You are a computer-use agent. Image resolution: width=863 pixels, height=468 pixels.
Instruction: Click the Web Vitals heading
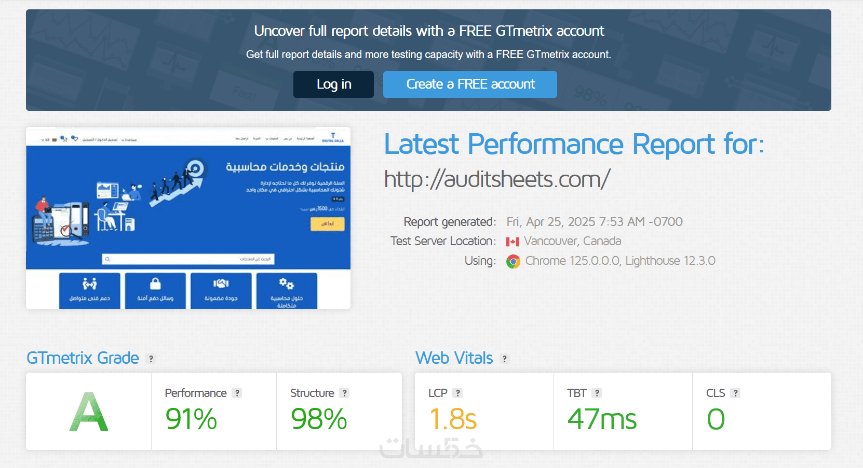[454, 358]
